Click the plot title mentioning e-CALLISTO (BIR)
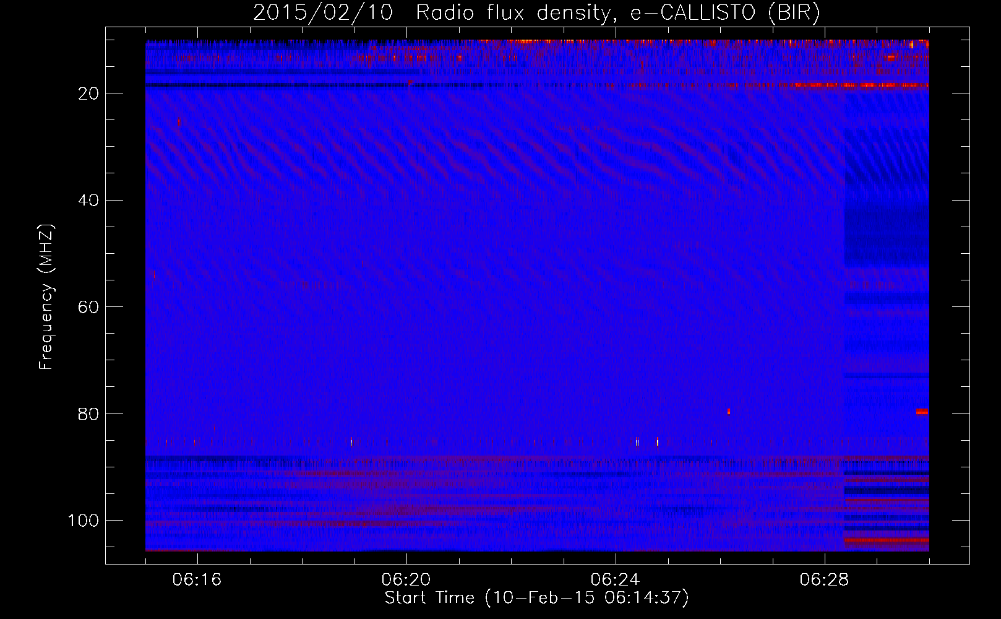This screenshot has width=1001, height=619. 536,13
